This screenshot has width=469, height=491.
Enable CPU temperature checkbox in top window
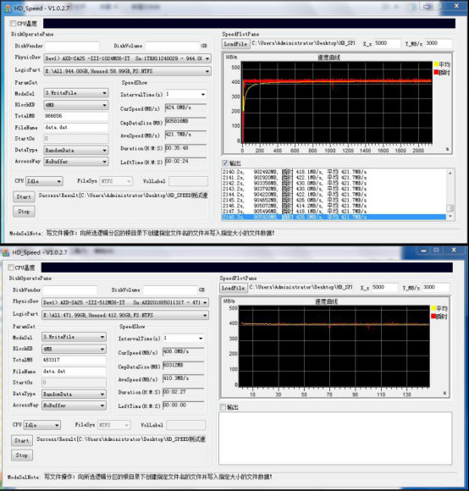(13, 24)
